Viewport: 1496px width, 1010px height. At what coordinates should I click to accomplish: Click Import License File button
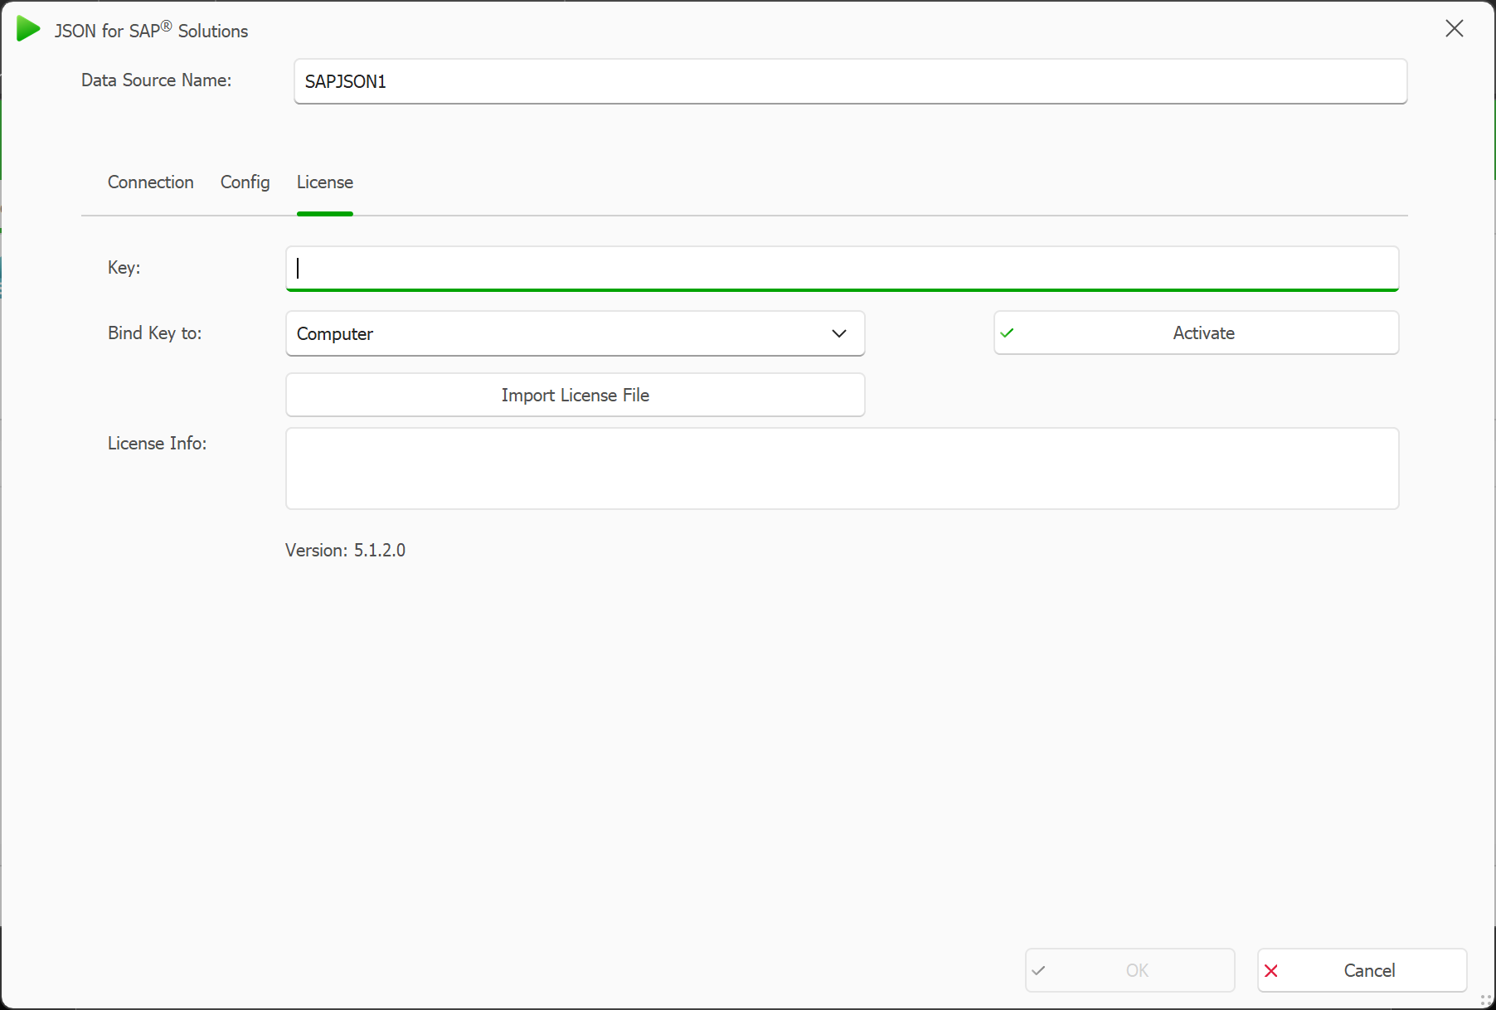click(575, 395)
